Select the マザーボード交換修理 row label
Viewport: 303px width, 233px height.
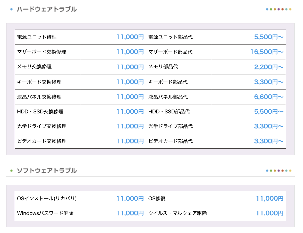(42, 52)
